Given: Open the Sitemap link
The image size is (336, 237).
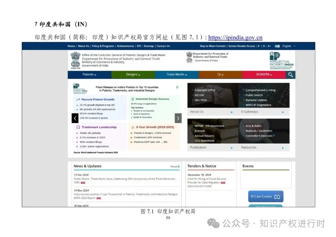Looking at the screenshot, I should [148, 46].
